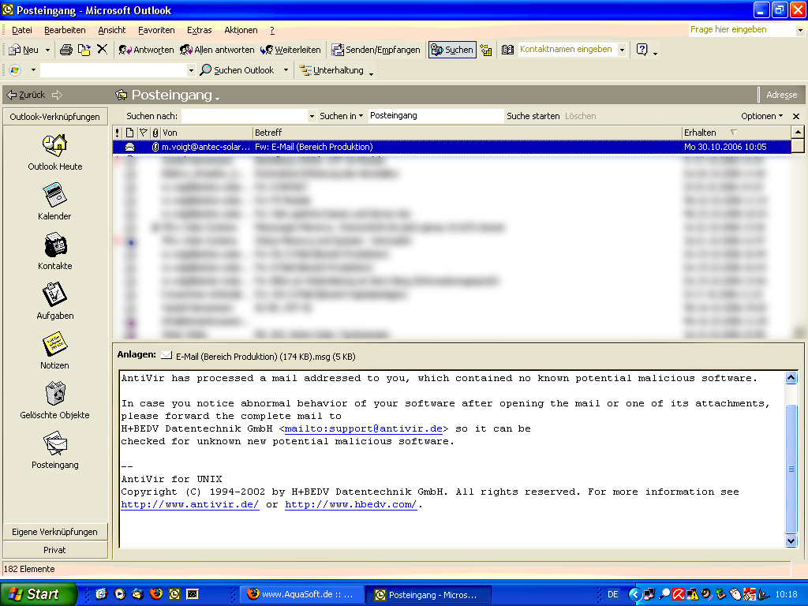Screen dimensions: 808x606
Task: Open the Optionen dropdown in search bar
Action: click(761, 116)
